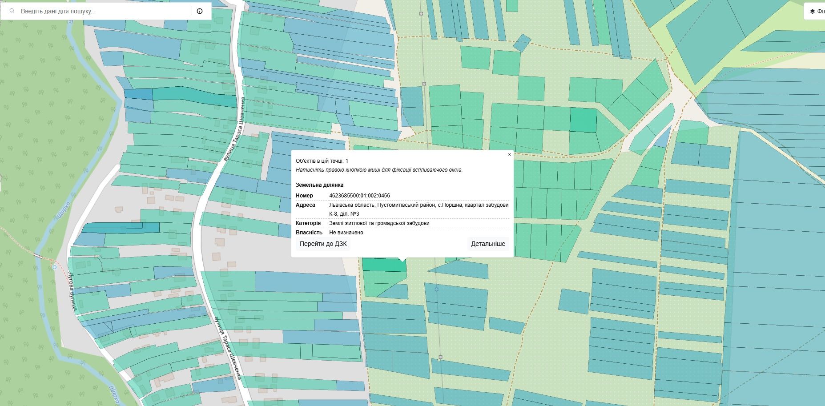
Task: Focus the 'Введіть дані для пошуку' search field
Action: (105, 11)
